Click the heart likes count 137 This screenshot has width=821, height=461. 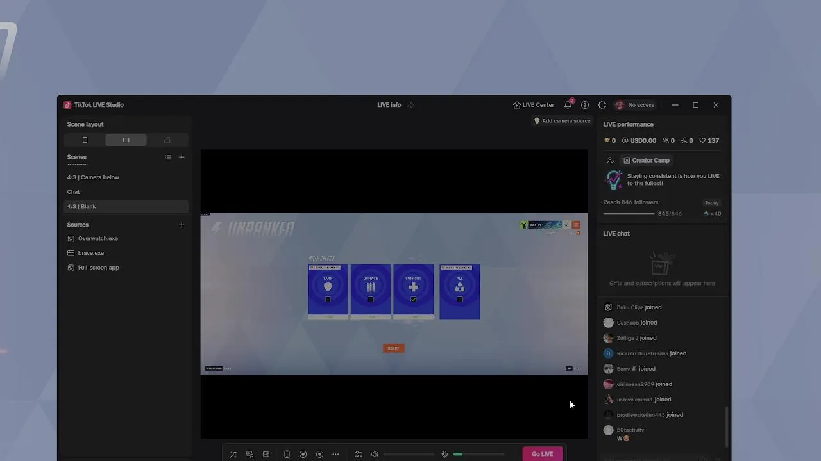pos(709,140)
